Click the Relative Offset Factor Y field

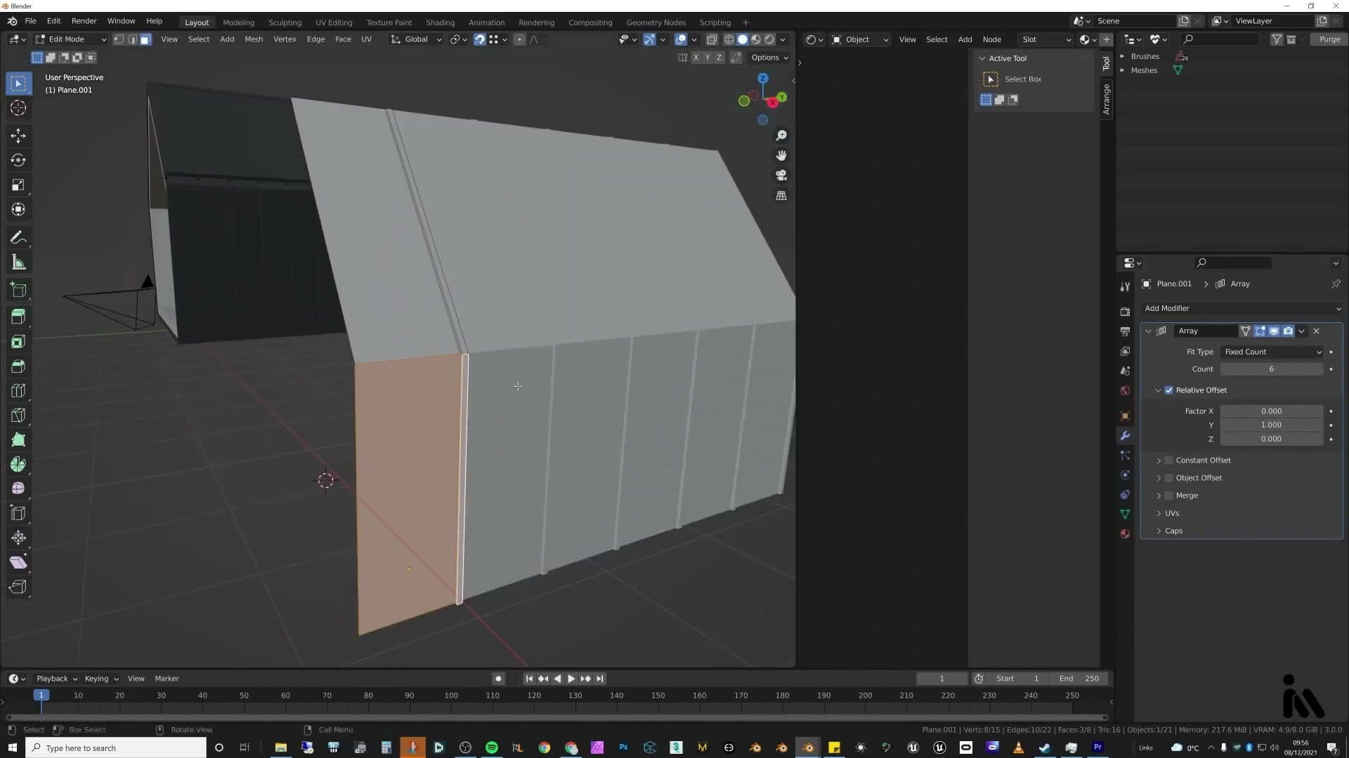1272,425
